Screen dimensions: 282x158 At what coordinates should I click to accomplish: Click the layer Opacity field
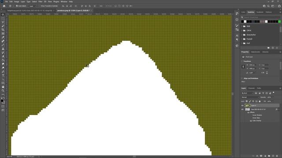tap(270, 97)
